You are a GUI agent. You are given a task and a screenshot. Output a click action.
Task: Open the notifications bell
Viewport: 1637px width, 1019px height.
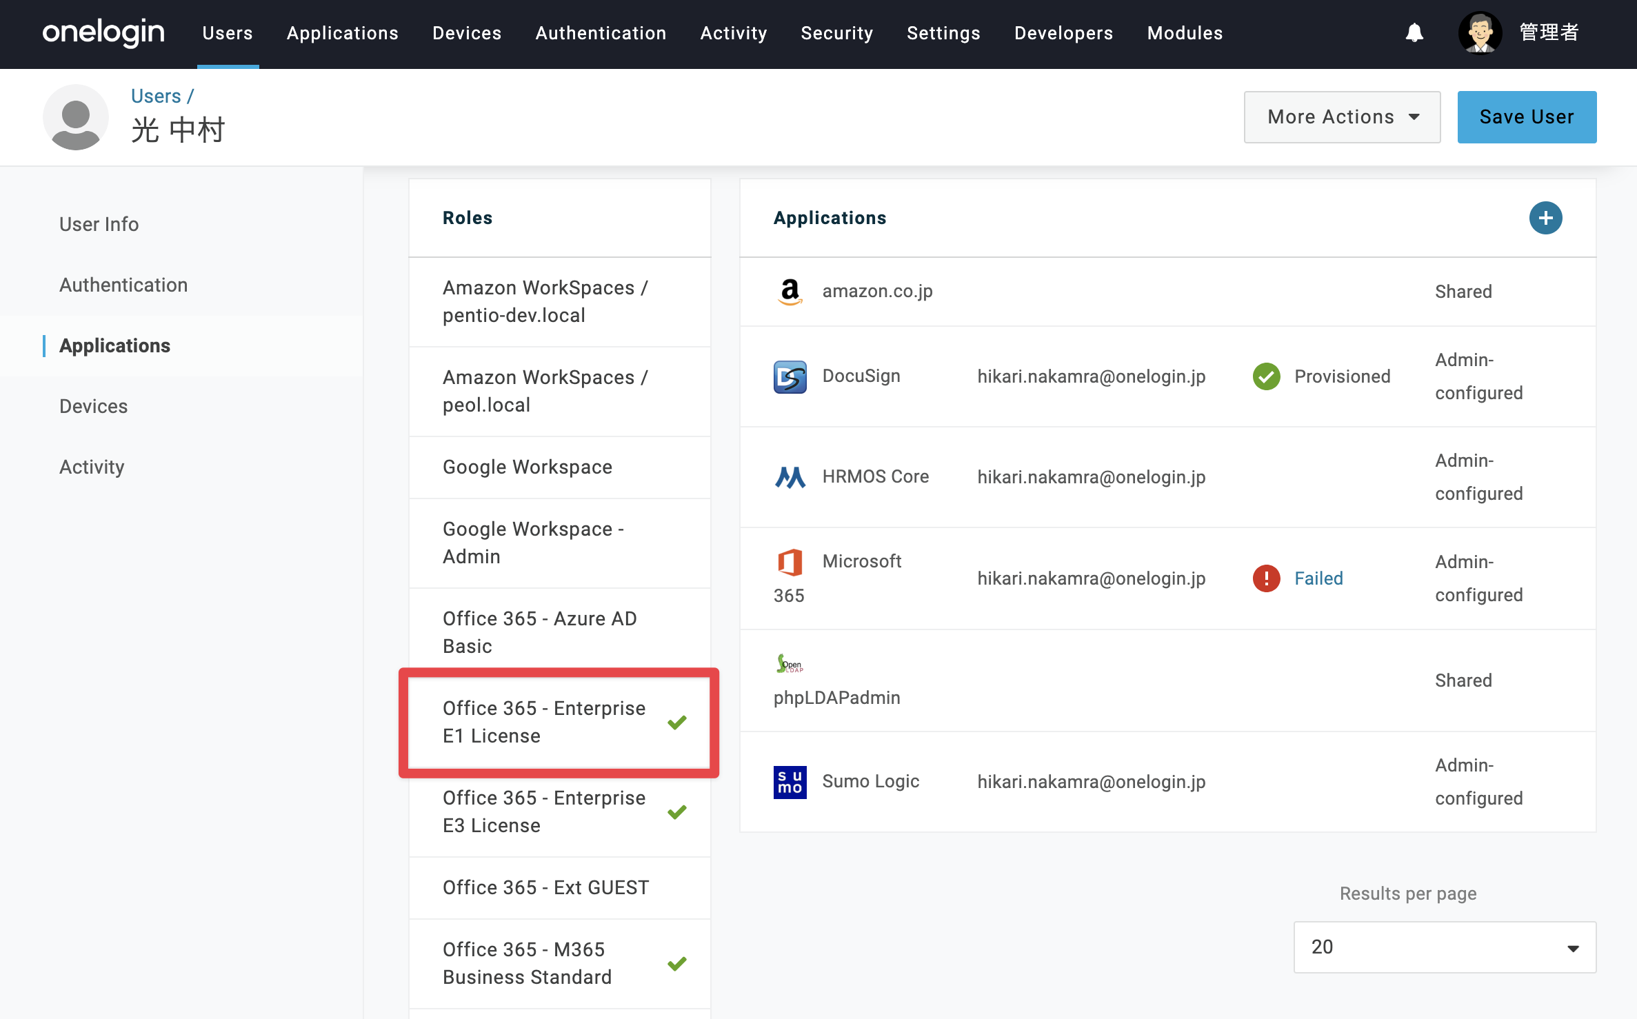[1414, 32]
